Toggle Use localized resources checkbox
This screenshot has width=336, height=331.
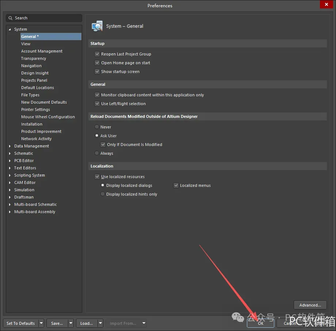click(97, 177)
